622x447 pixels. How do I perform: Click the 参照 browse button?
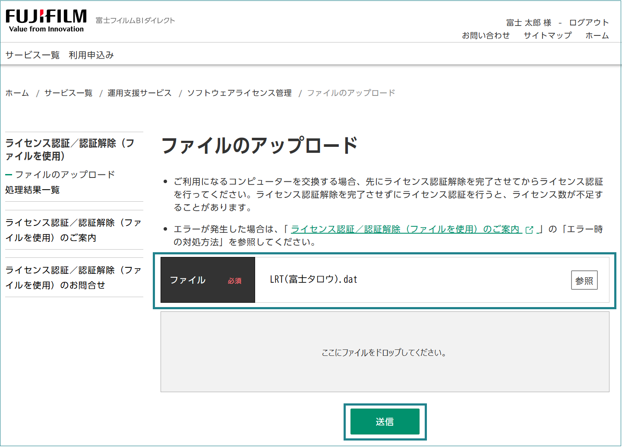point(584,280)
